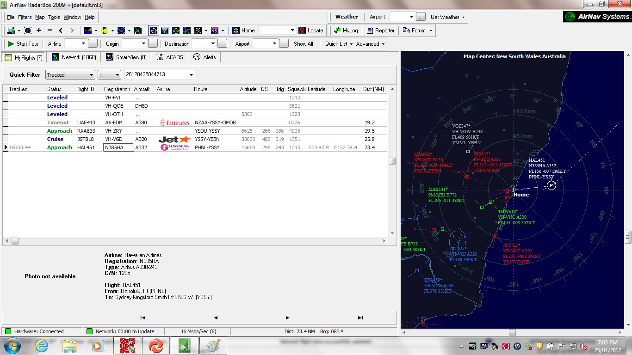Click the Home map center icon
The height and width of the screenshot is (355, 632).
236,31
